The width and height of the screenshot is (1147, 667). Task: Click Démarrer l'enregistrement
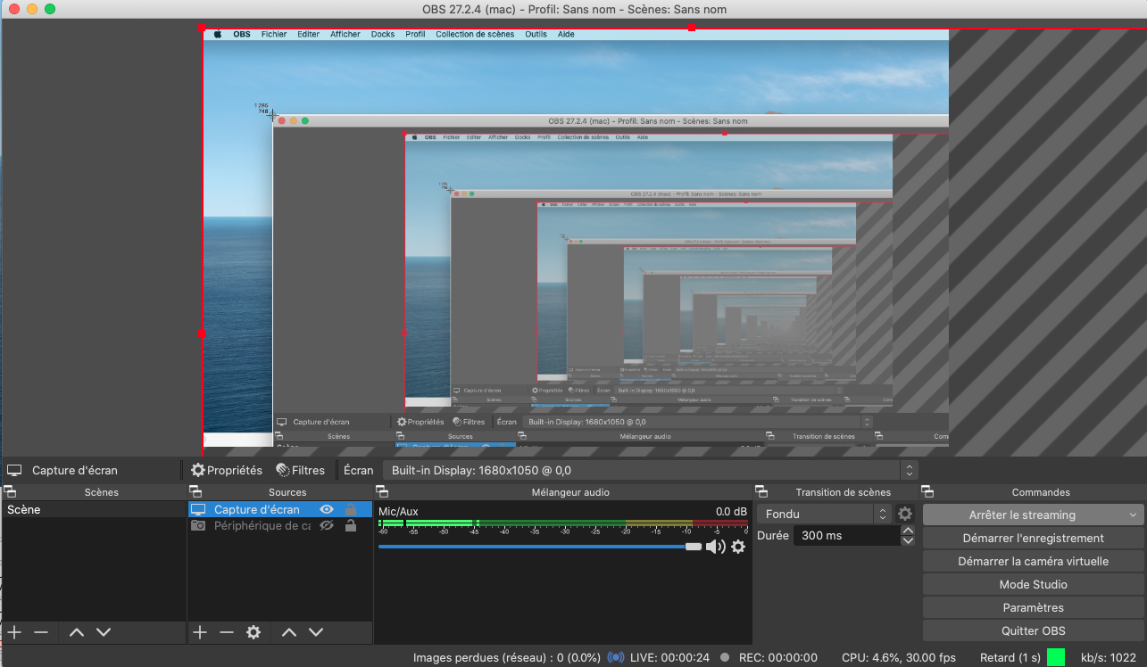coord(1033,538)
